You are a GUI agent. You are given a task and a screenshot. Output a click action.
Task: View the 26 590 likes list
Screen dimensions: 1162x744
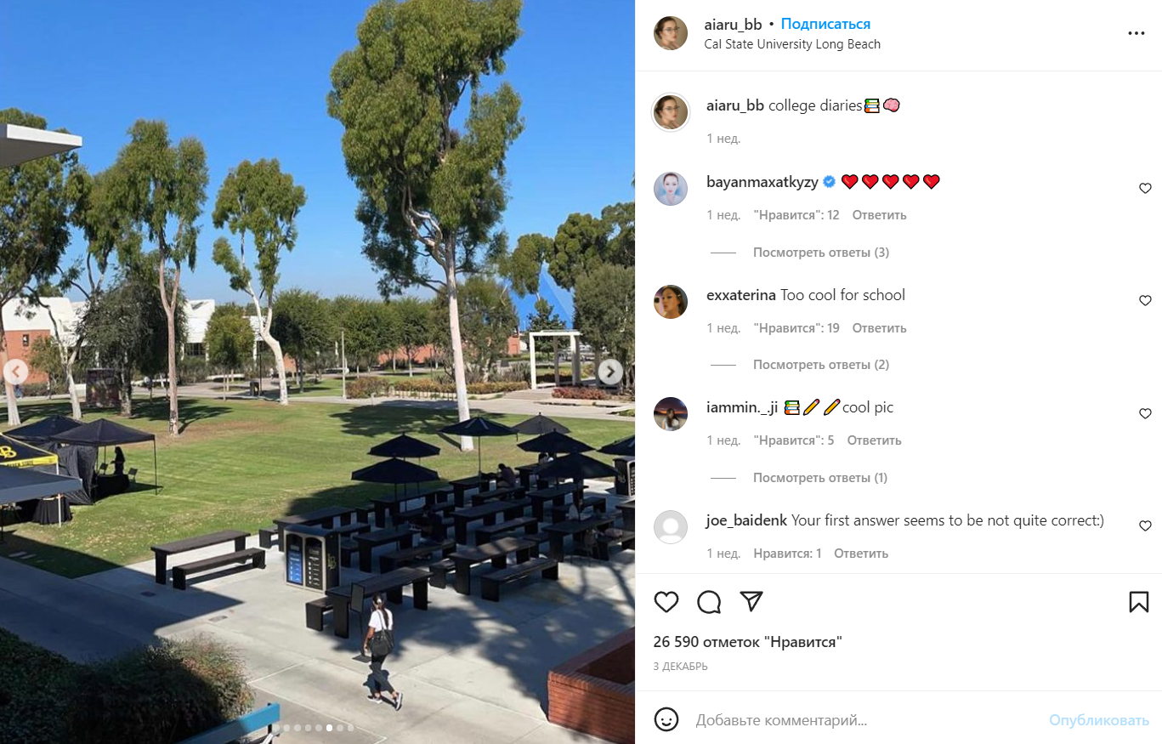click(747, 642)
